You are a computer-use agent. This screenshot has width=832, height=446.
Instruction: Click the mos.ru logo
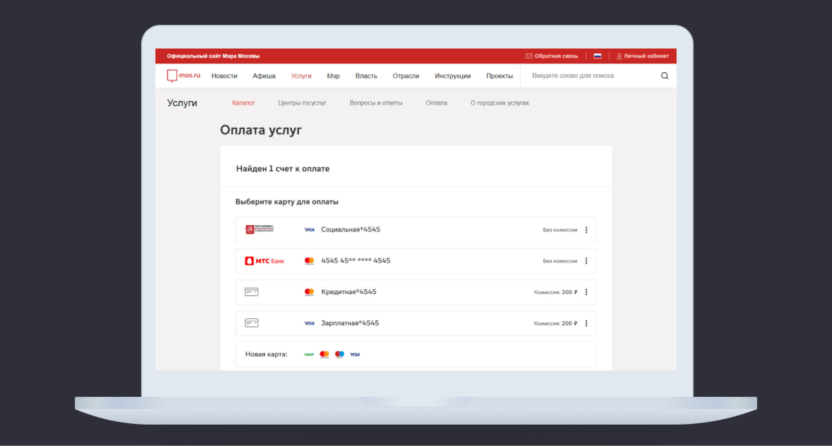point(183,76)
